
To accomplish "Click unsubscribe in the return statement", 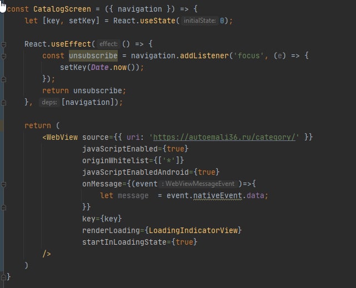I will click(98, 90).
